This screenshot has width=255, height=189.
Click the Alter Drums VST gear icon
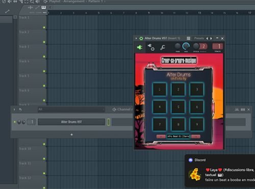pyautogui.click(x=141, y=39)
